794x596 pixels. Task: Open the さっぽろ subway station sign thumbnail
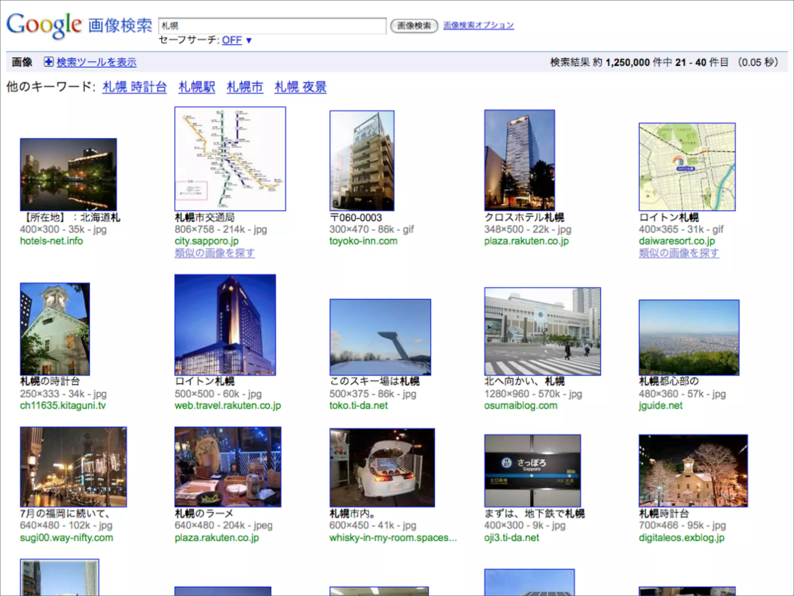[532, 470]
